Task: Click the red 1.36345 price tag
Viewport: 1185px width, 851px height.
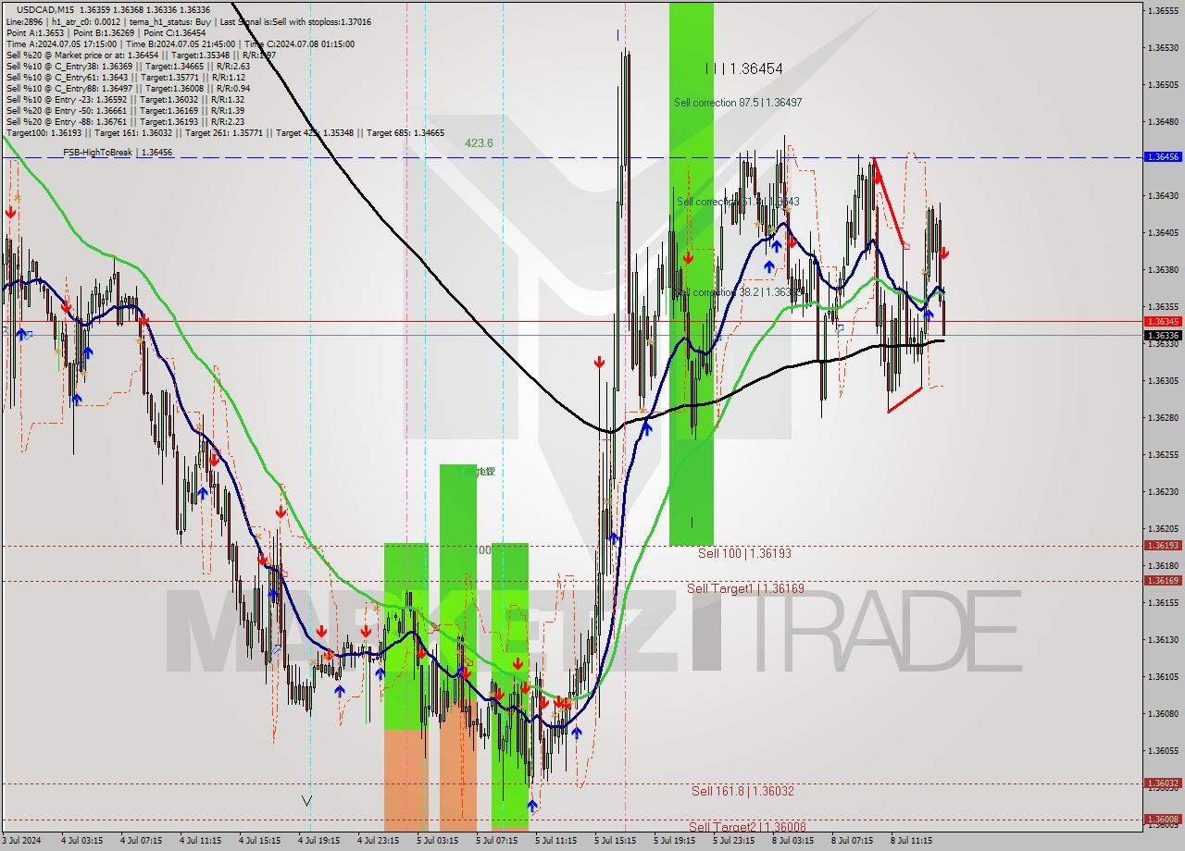Action: 1163,322
